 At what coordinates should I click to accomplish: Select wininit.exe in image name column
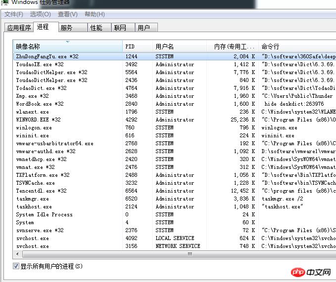pos(32,135)
